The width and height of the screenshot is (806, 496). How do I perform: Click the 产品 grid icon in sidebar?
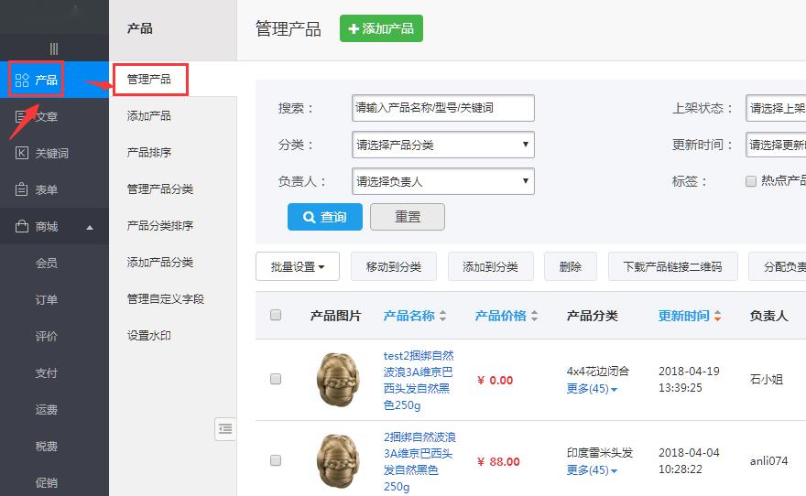(22, 81)
